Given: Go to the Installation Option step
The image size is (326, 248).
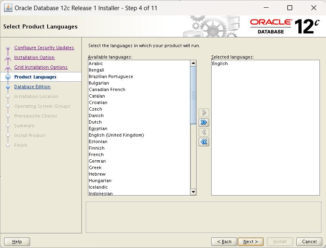Looking at the screenshot, I should point(34,57).
